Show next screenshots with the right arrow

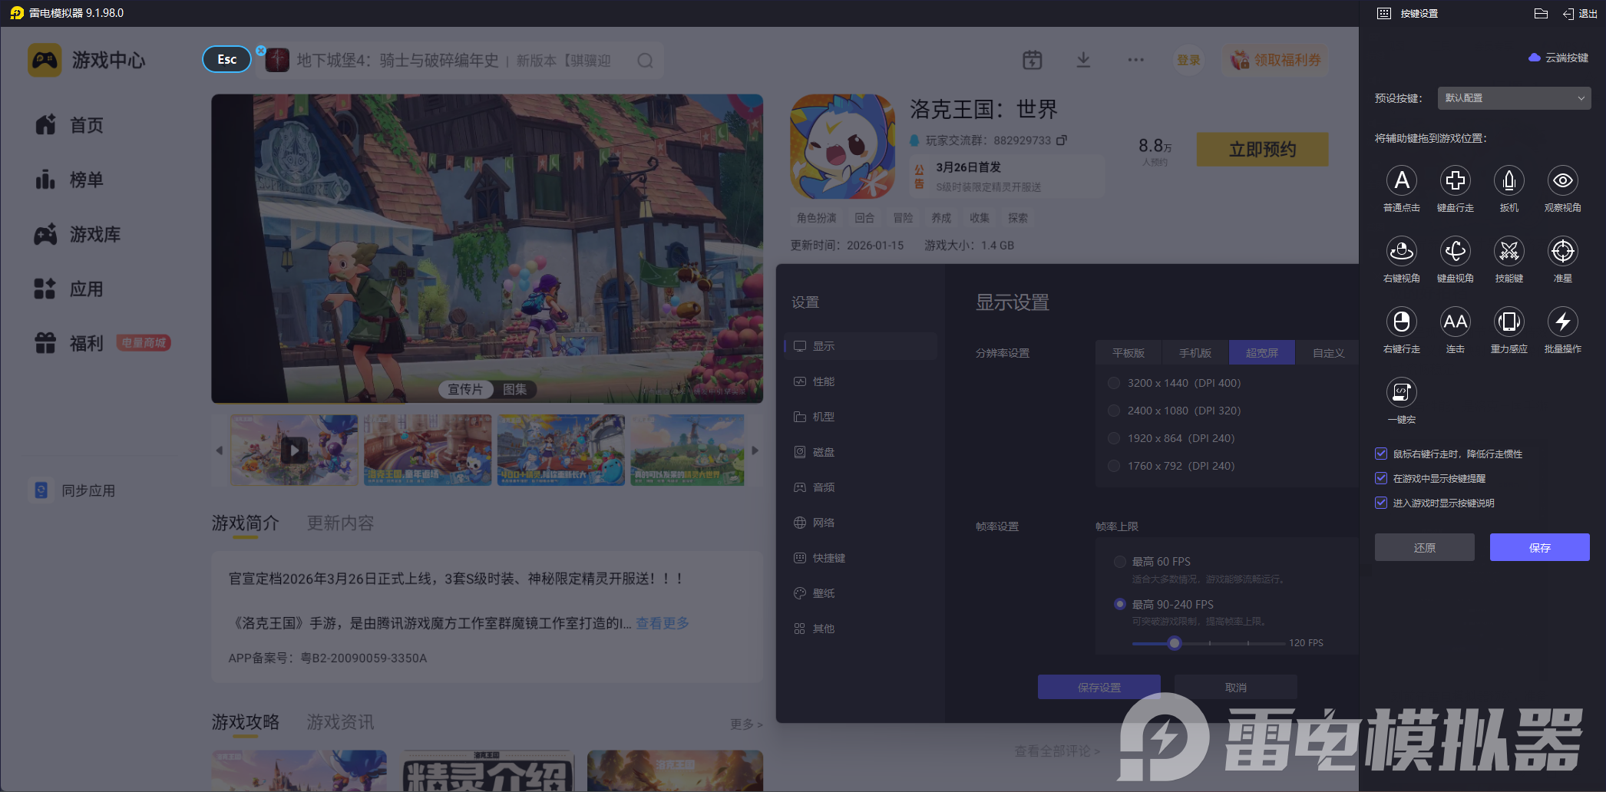click(x=755, y=450)
